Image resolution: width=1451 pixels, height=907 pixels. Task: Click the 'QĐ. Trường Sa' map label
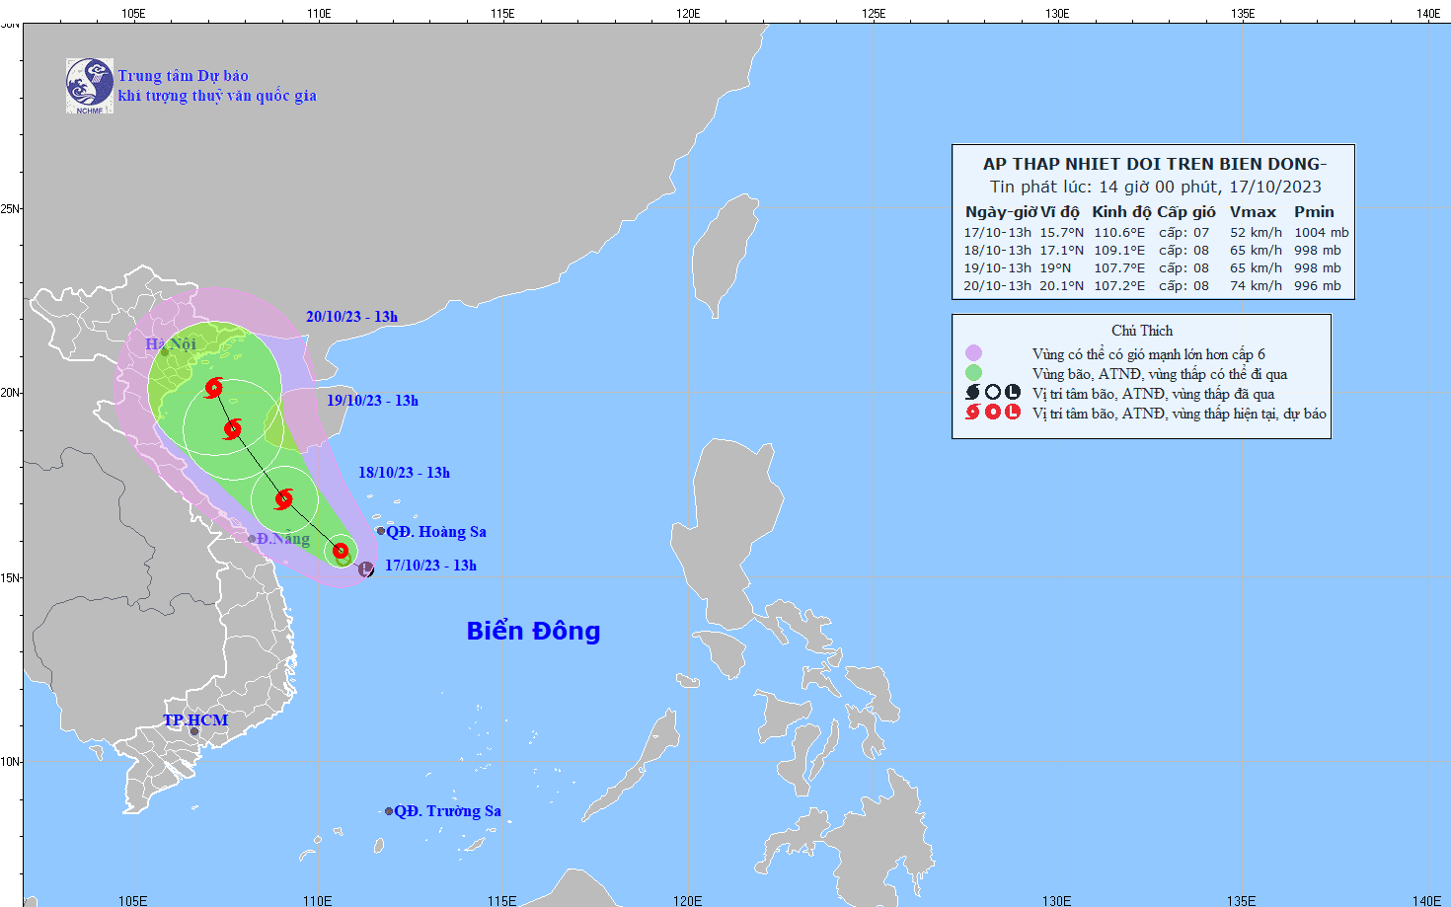447,811
